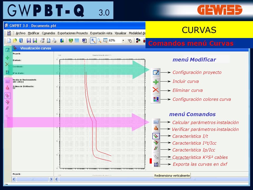Click the '400 / 230 [V]' value
The height and width of the screenshot is (190, 253).
18,82
